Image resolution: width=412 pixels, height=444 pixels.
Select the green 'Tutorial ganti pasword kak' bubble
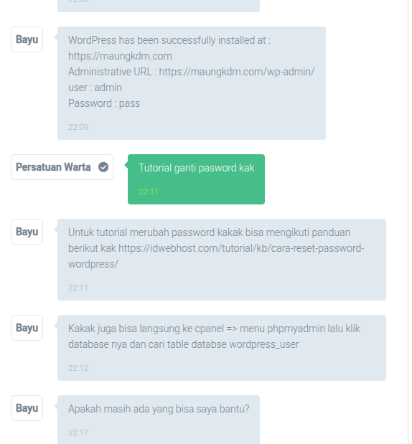tap(196, 179)
